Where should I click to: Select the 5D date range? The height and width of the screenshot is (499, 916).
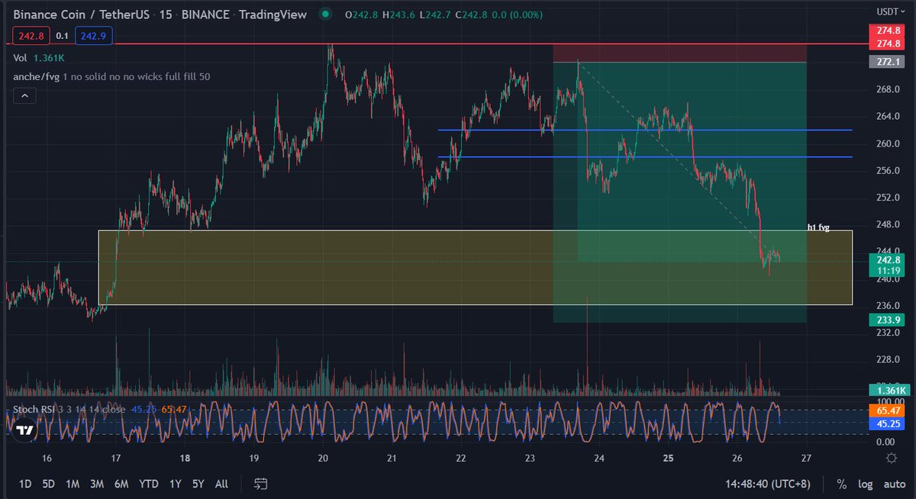[x=48, y=484]
